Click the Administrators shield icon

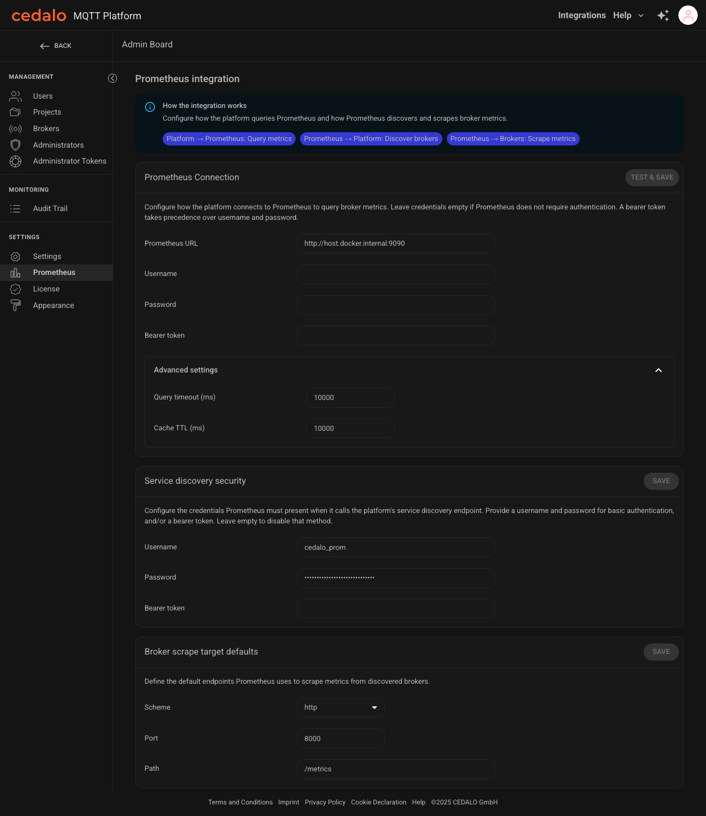coord(15,145)
